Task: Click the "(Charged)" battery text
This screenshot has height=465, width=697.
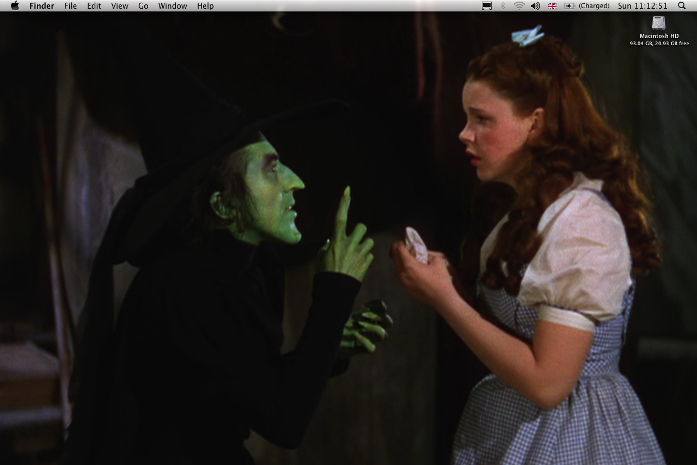Action: (x=594, y=6)
